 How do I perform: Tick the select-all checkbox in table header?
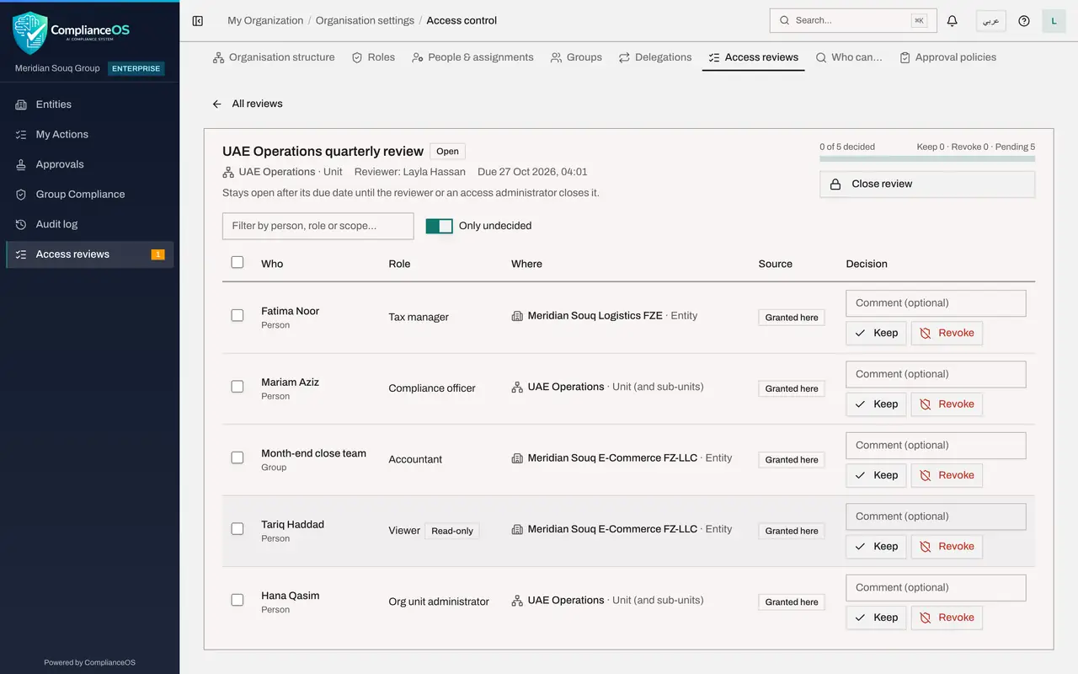click(237, 262)
